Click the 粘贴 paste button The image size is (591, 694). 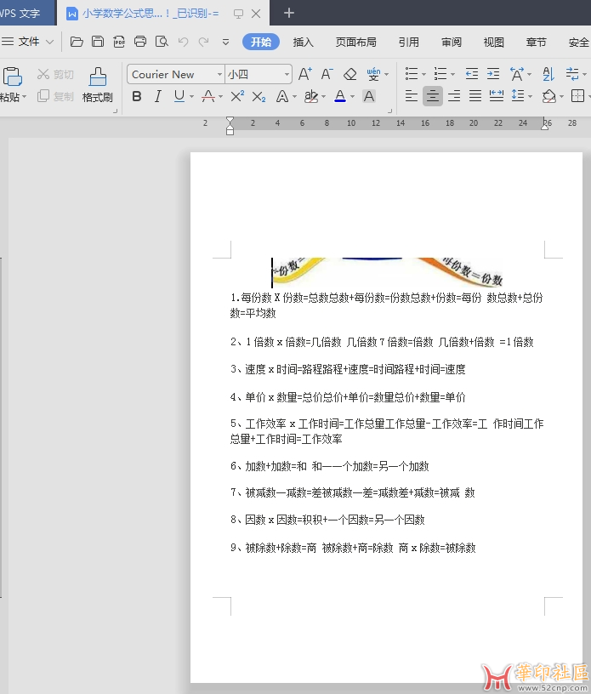pos(10,84)
